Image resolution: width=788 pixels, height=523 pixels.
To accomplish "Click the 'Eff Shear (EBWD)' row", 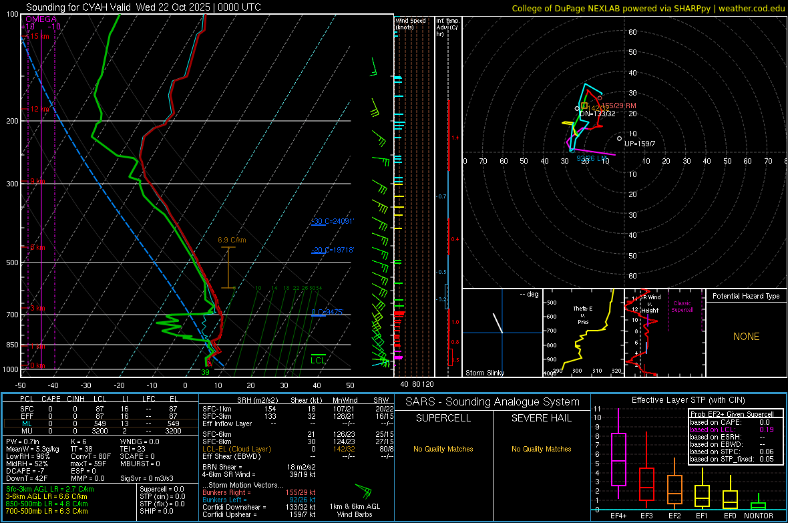I will point(298,456).
